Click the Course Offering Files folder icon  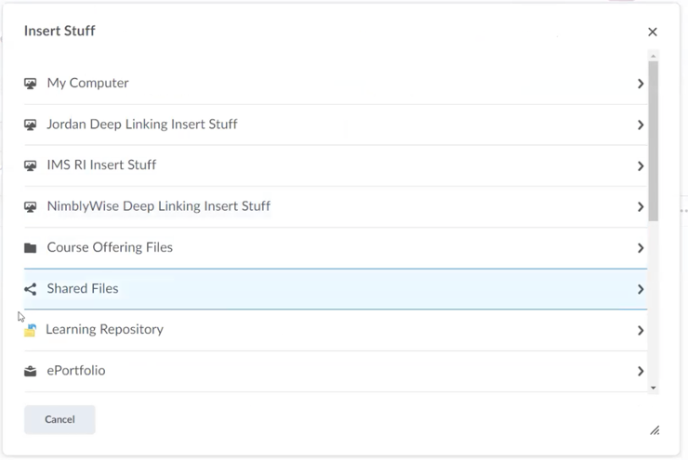pos(31,248)
